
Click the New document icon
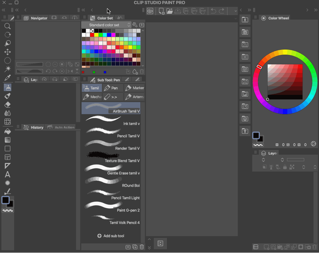pyautogui.click(x=161, y=11)
